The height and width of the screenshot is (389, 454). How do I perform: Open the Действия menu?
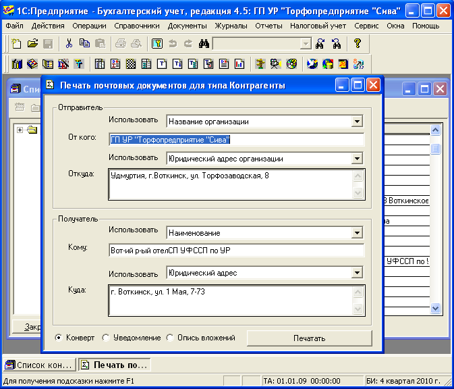tap(48, 26)
